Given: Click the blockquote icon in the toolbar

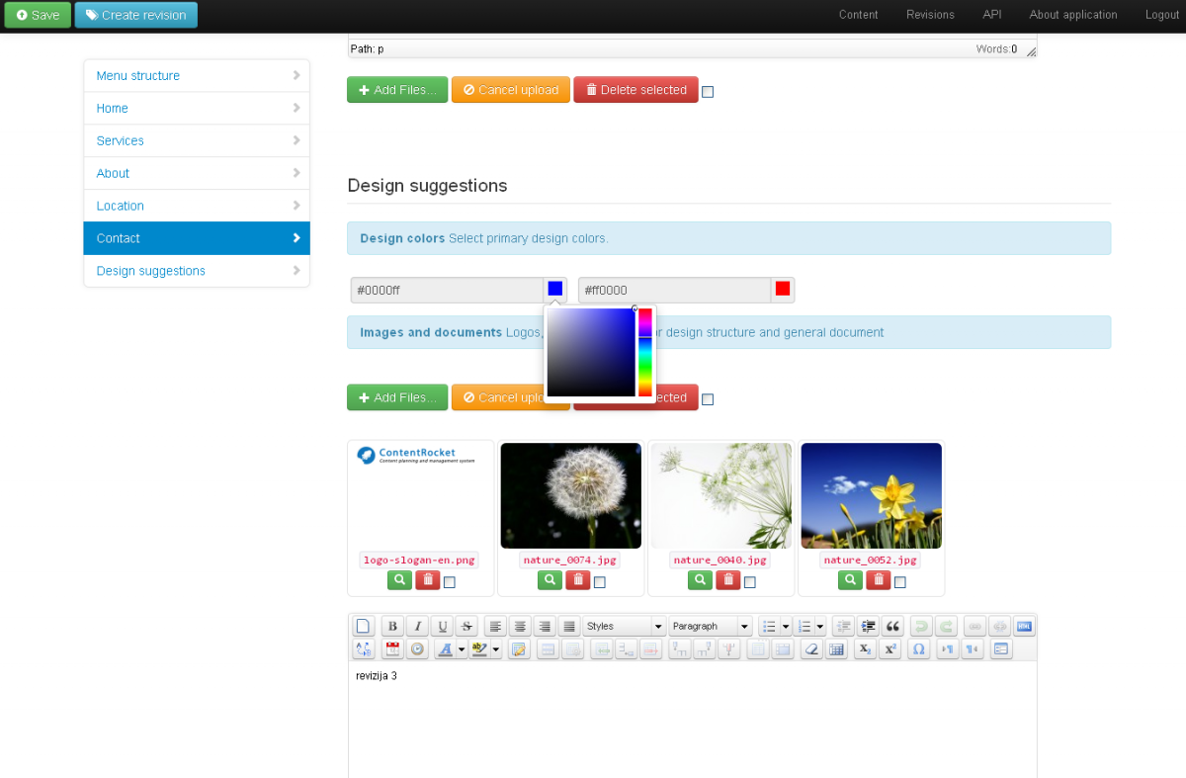Looking at the screenshot, I should click(892, 626).
